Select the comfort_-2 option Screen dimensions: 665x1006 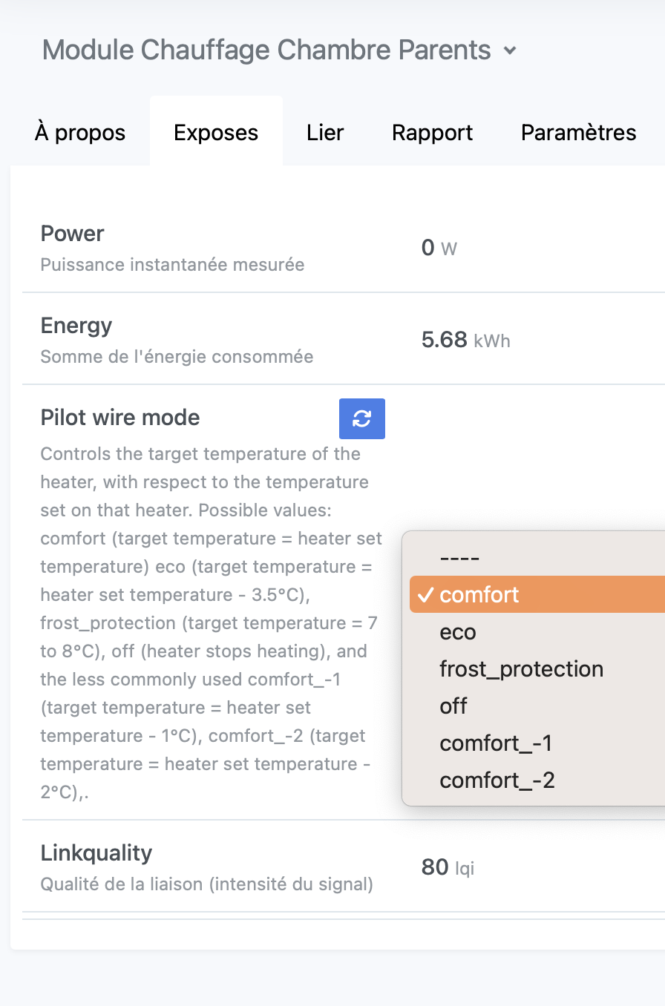pyautogui.click(x=497, y=780)
